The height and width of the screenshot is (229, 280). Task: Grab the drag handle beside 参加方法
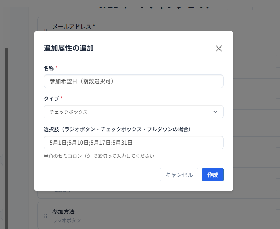[x=46, y=216]
